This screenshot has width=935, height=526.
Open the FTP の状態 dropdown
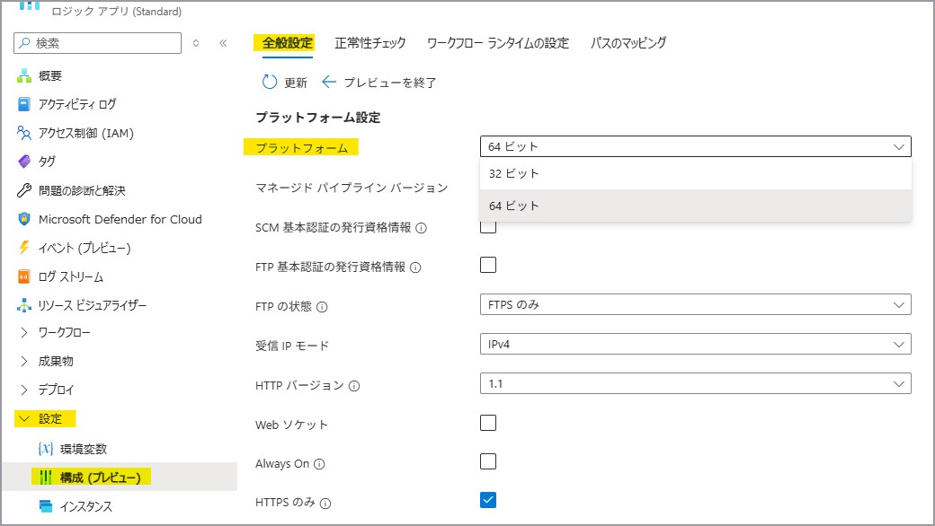[695, 305]
